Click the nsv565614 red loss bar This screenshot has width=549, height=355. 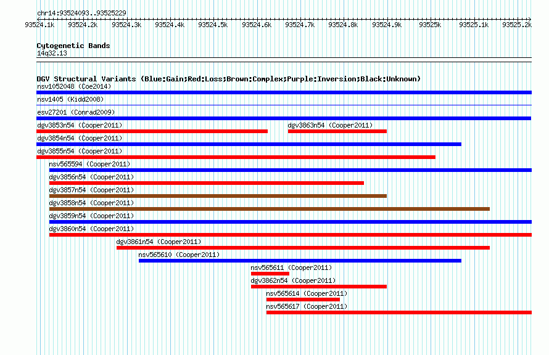point(303,300)
